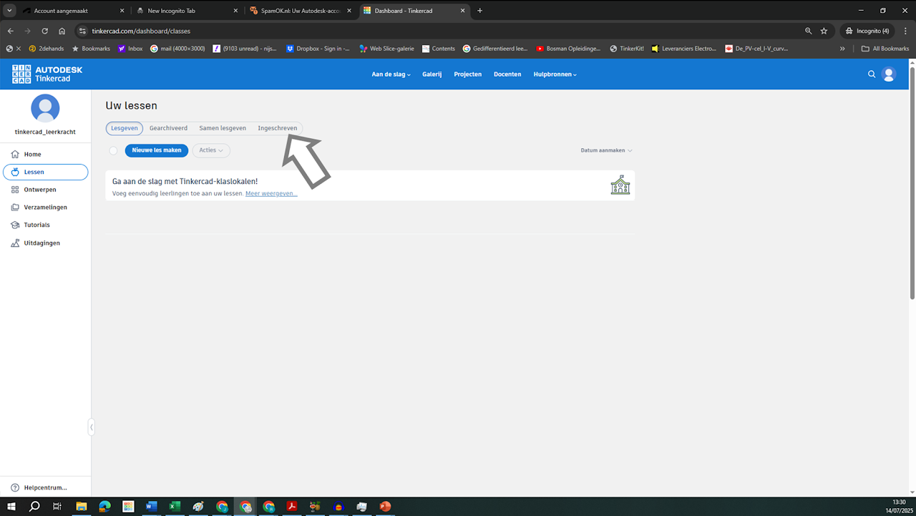The image size is (916, 516).
Task: Show more bookmarks with the chevron
Action: pos(842,49)
